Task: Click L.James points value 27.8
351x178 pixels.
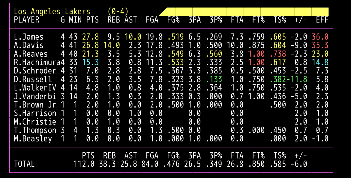Action: tap(90, 36)
